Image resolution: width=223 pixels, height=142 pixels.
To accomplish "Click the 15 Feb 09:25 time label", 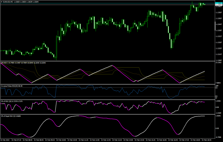I will pyautogui.click(x=50, y=140).
